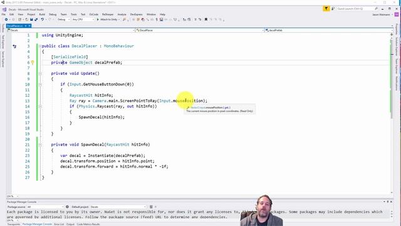The image size is (401, 226).
Task: Click the yellow notifications filter flag icon
Action: pyautogui.click(x=326, y=9)
